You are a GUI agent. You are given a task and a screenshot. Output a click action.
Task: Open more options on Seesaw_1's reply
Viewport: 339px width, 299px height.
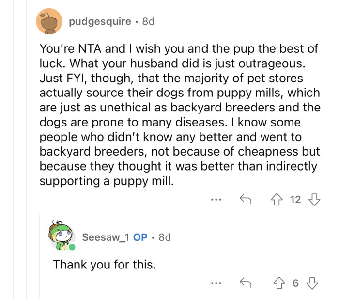point(216,283)
